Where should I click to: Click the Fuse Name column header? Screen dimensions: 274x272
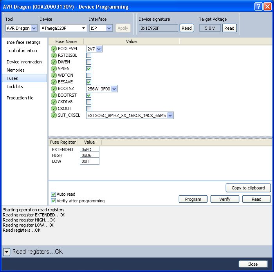[x=66, y=41]
